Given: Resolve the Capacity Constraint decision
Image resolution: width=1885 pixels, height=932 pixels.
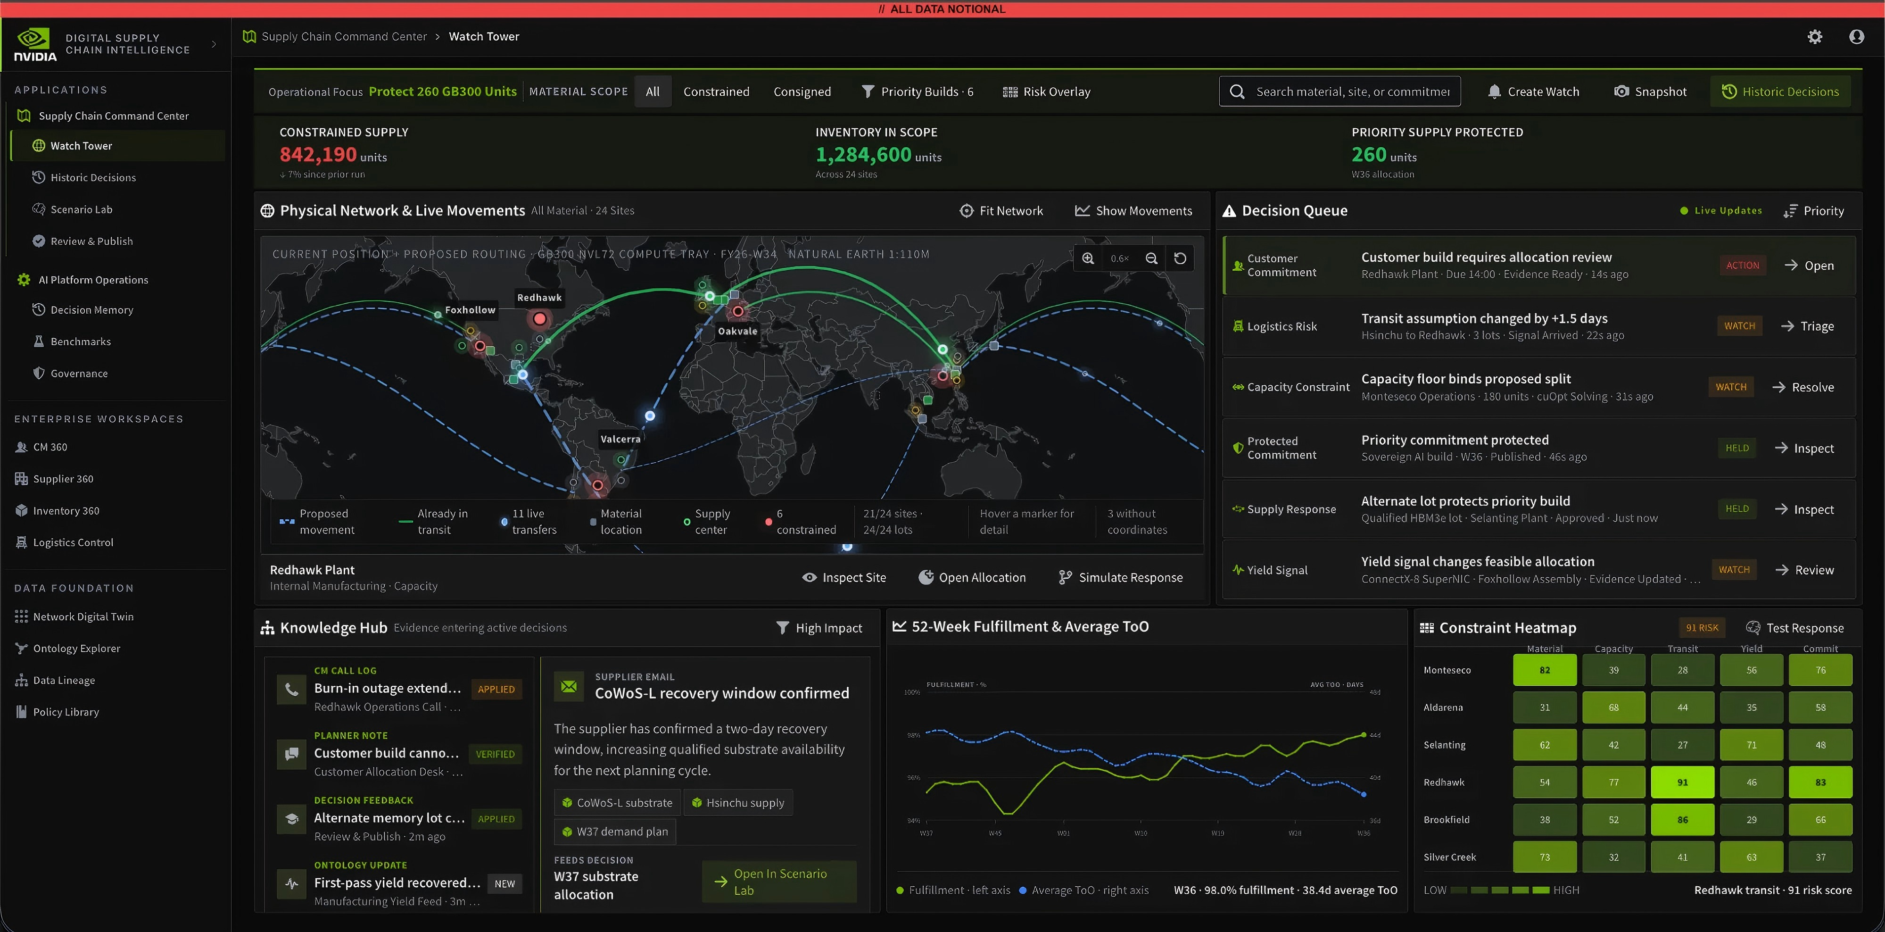Looking at the screenshot, I should 1803,387.
